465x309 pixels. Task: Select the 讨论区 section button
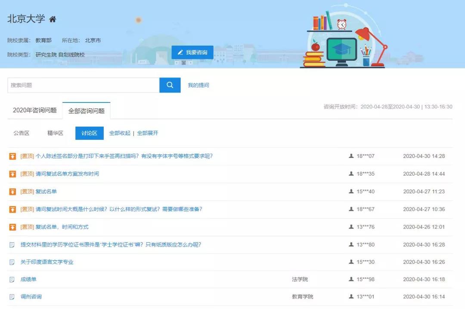tap(89, 133)
